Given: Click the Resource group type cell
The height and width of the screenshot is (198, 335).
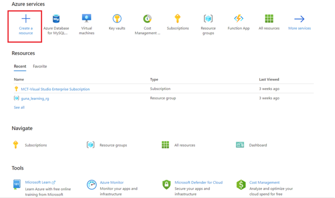Looking at the screenshot, I should click(x=163, y=98).
